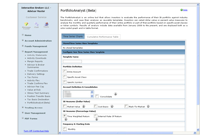Screen dimensions: 200x135
Task: Select the Internal Rate Of Return option
Action: [x=96, y=116]
